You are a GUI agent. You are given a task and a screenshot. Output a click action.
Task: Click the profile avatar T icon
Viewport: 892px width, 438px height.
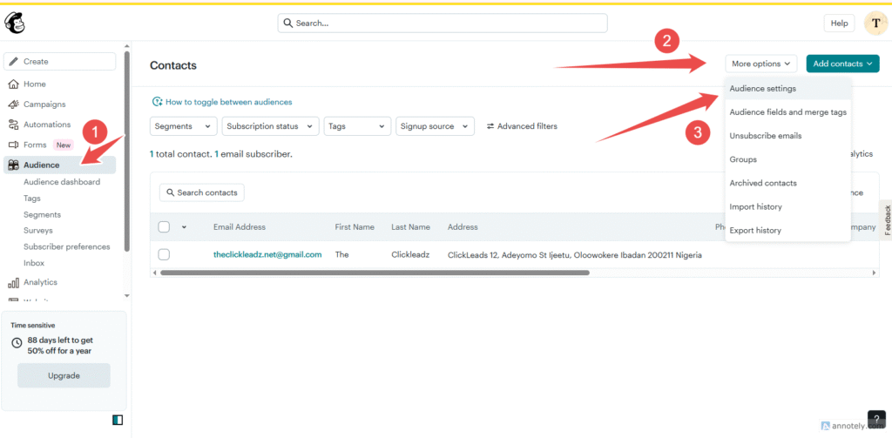tap(875, 24)
